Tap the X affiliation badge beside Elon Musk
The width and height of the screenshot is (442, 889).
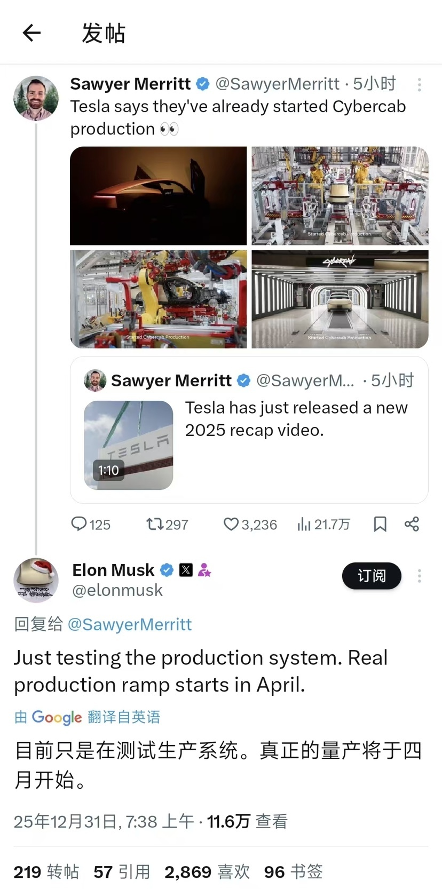[x=186, y=570]
